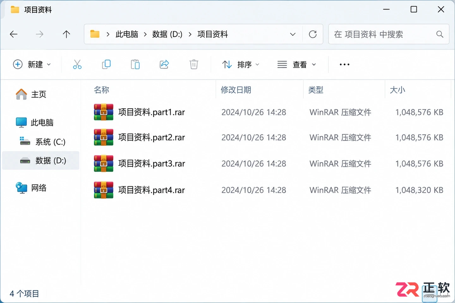Click the 1,048,320 KB size value

pos(419,190)
